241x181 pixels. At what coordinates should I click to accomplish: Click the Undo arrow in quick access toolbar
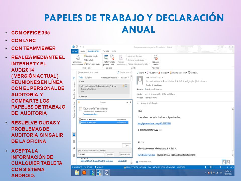(x=80, y=47)
